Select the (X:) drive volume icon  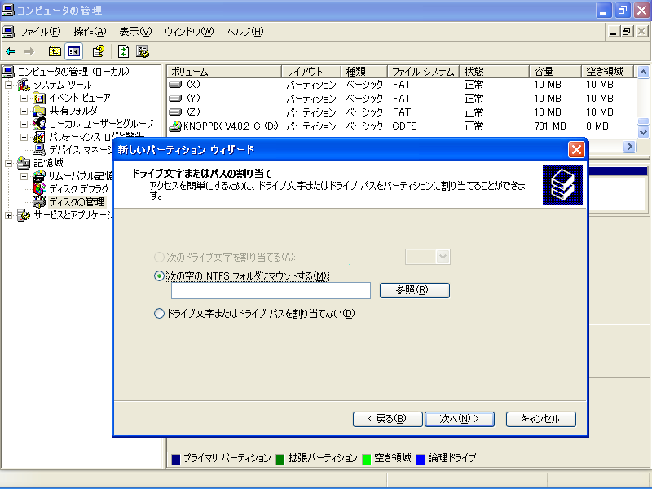point(175,85)
